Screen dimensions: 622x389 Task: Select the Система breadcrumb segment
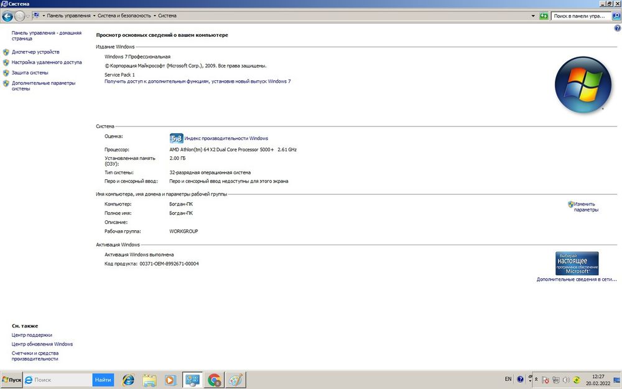(x=167, y=16)
